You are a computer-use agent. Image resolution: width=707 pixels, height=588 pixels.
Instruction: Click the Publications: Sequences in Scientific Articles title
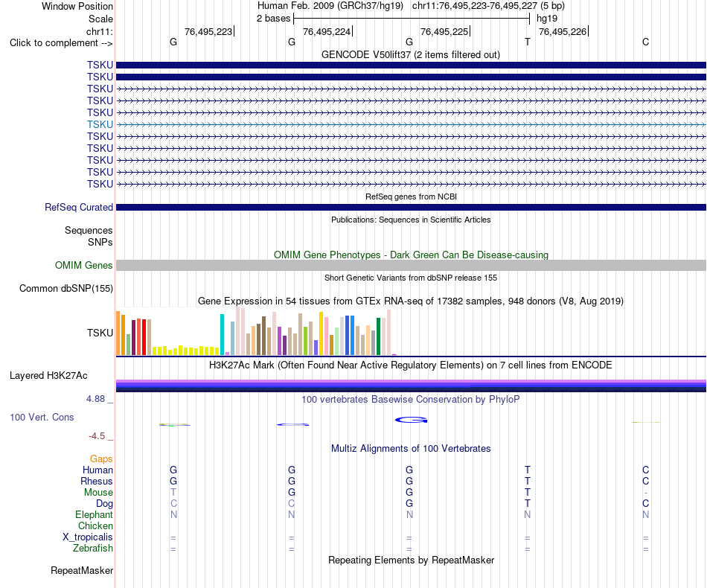(x=411, y=220)
